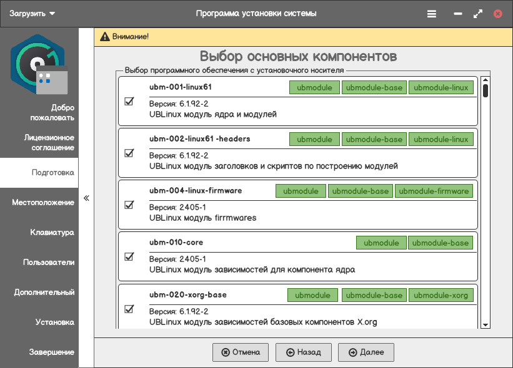This screenshot has width=513, height=368.
Task: Collapse the sidebar with double chevron
Action: pos(86,198)
